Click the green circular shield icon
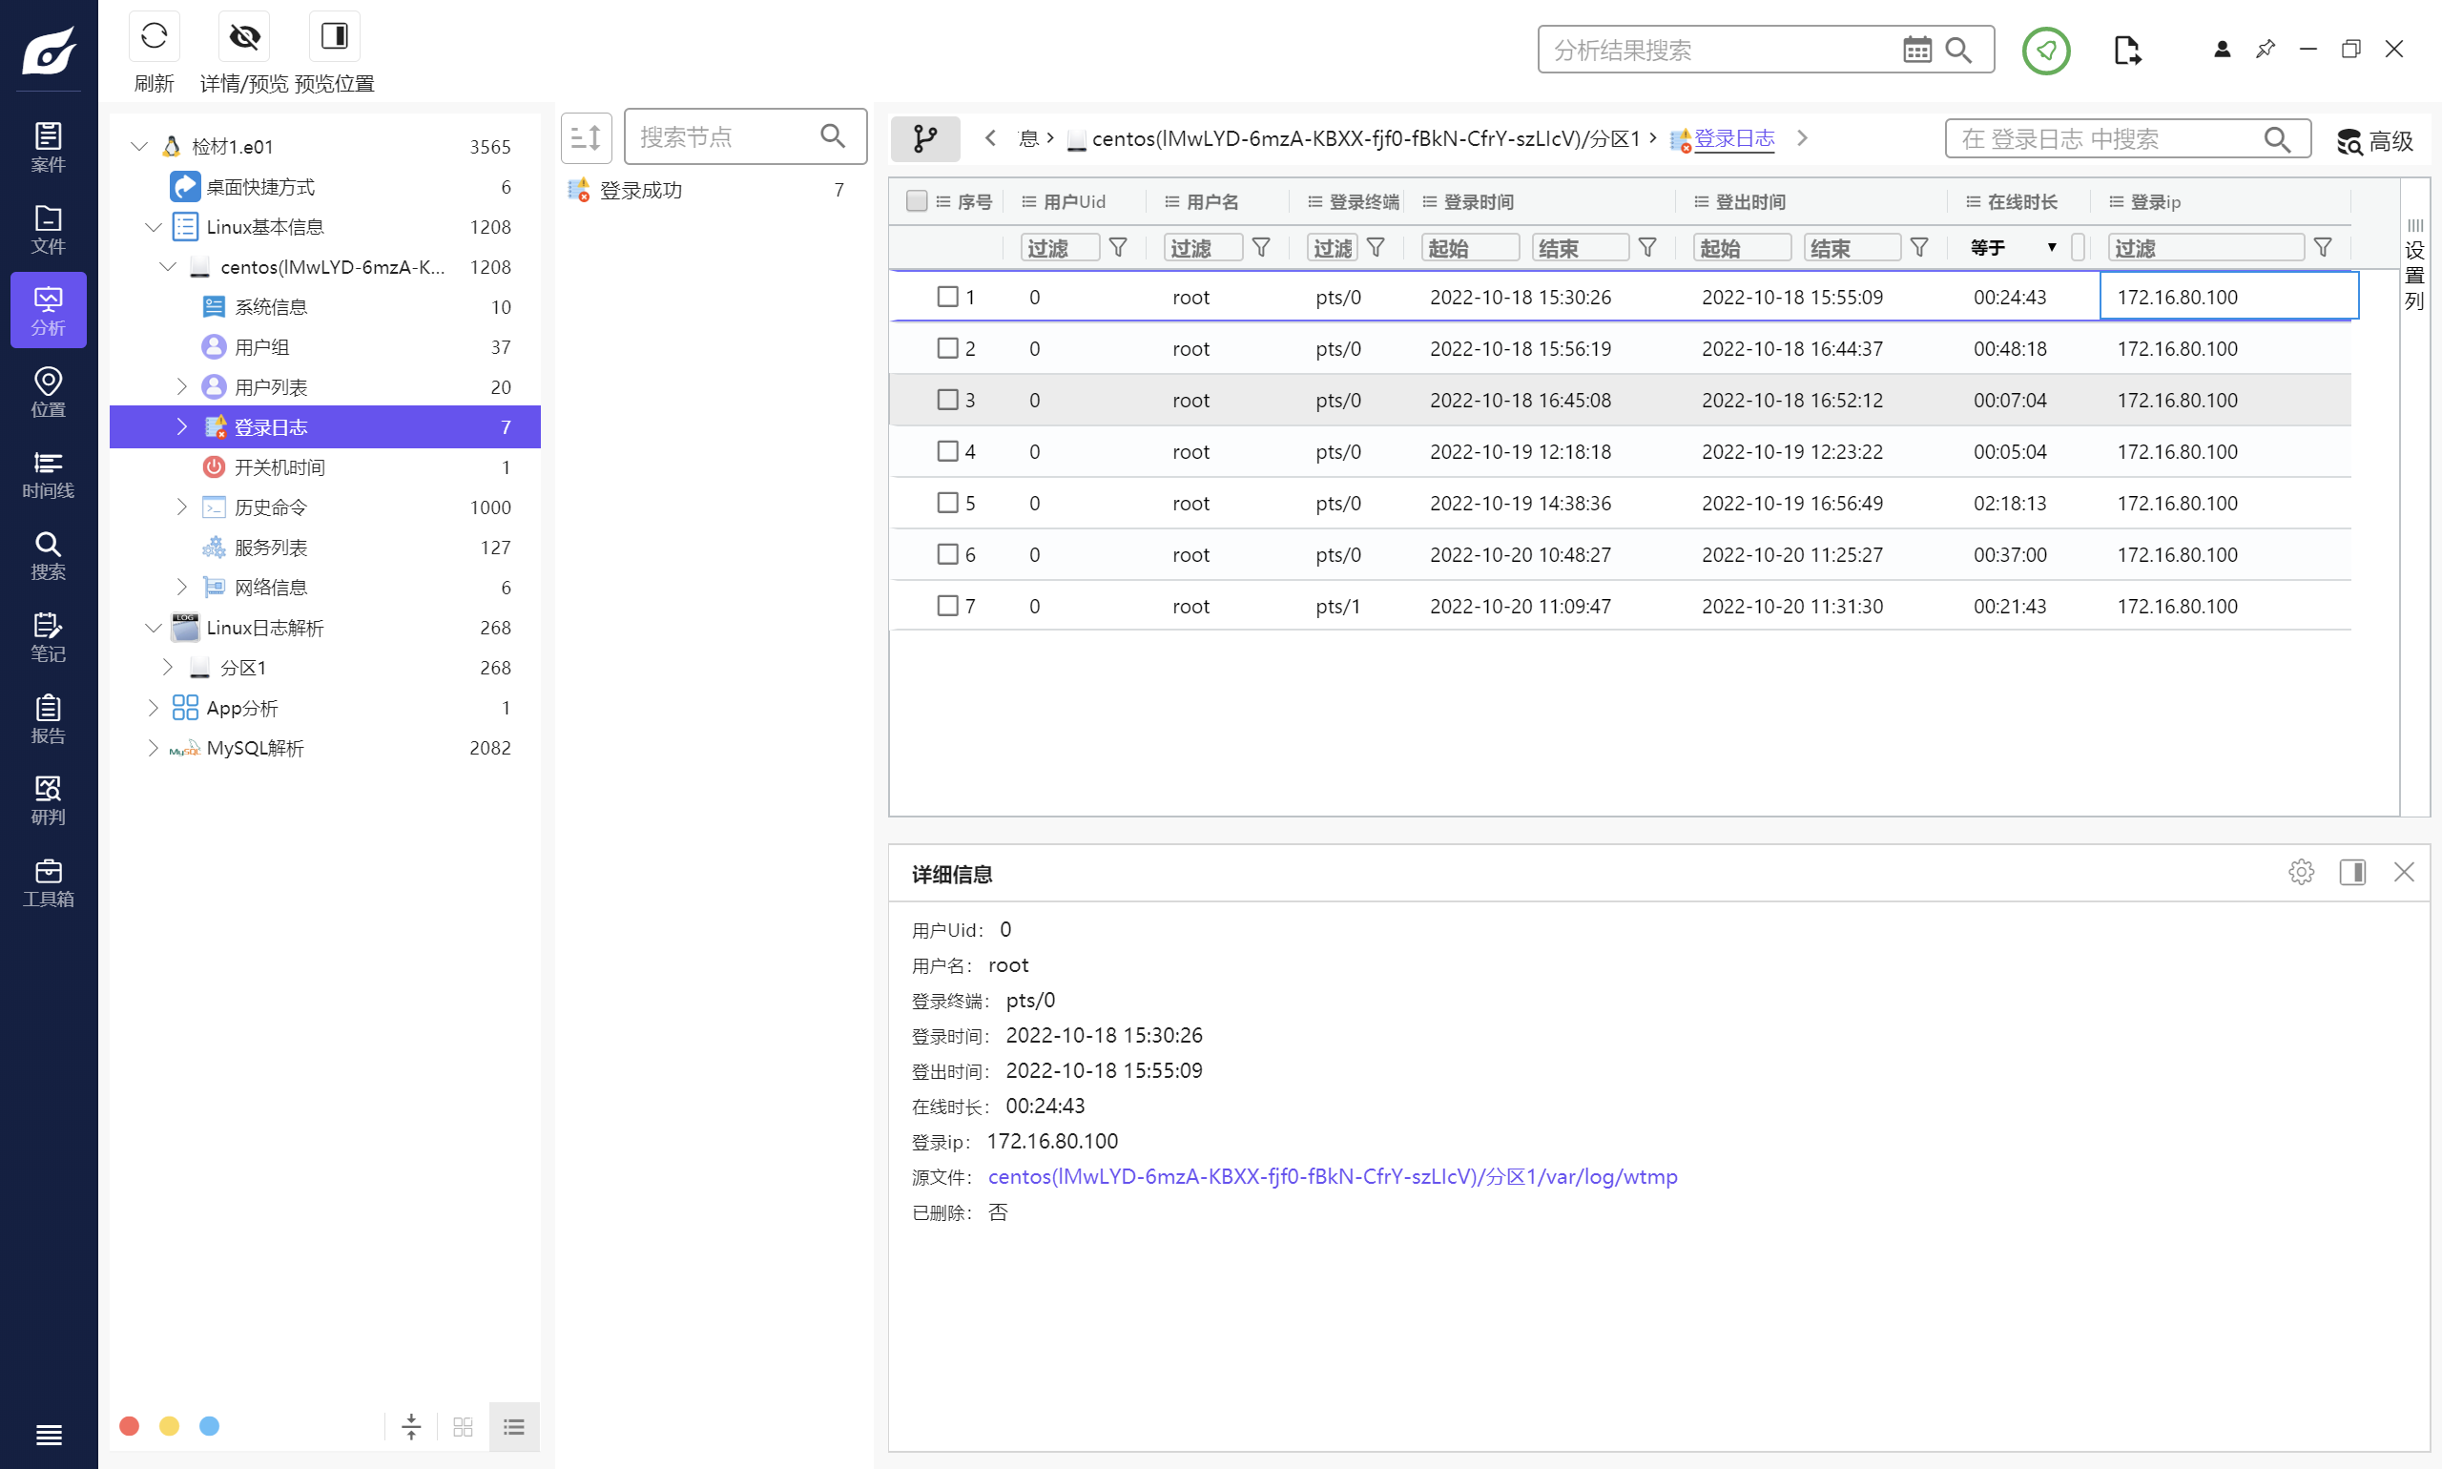Screen dimensions: 2442x1469 pos(2046,50)
